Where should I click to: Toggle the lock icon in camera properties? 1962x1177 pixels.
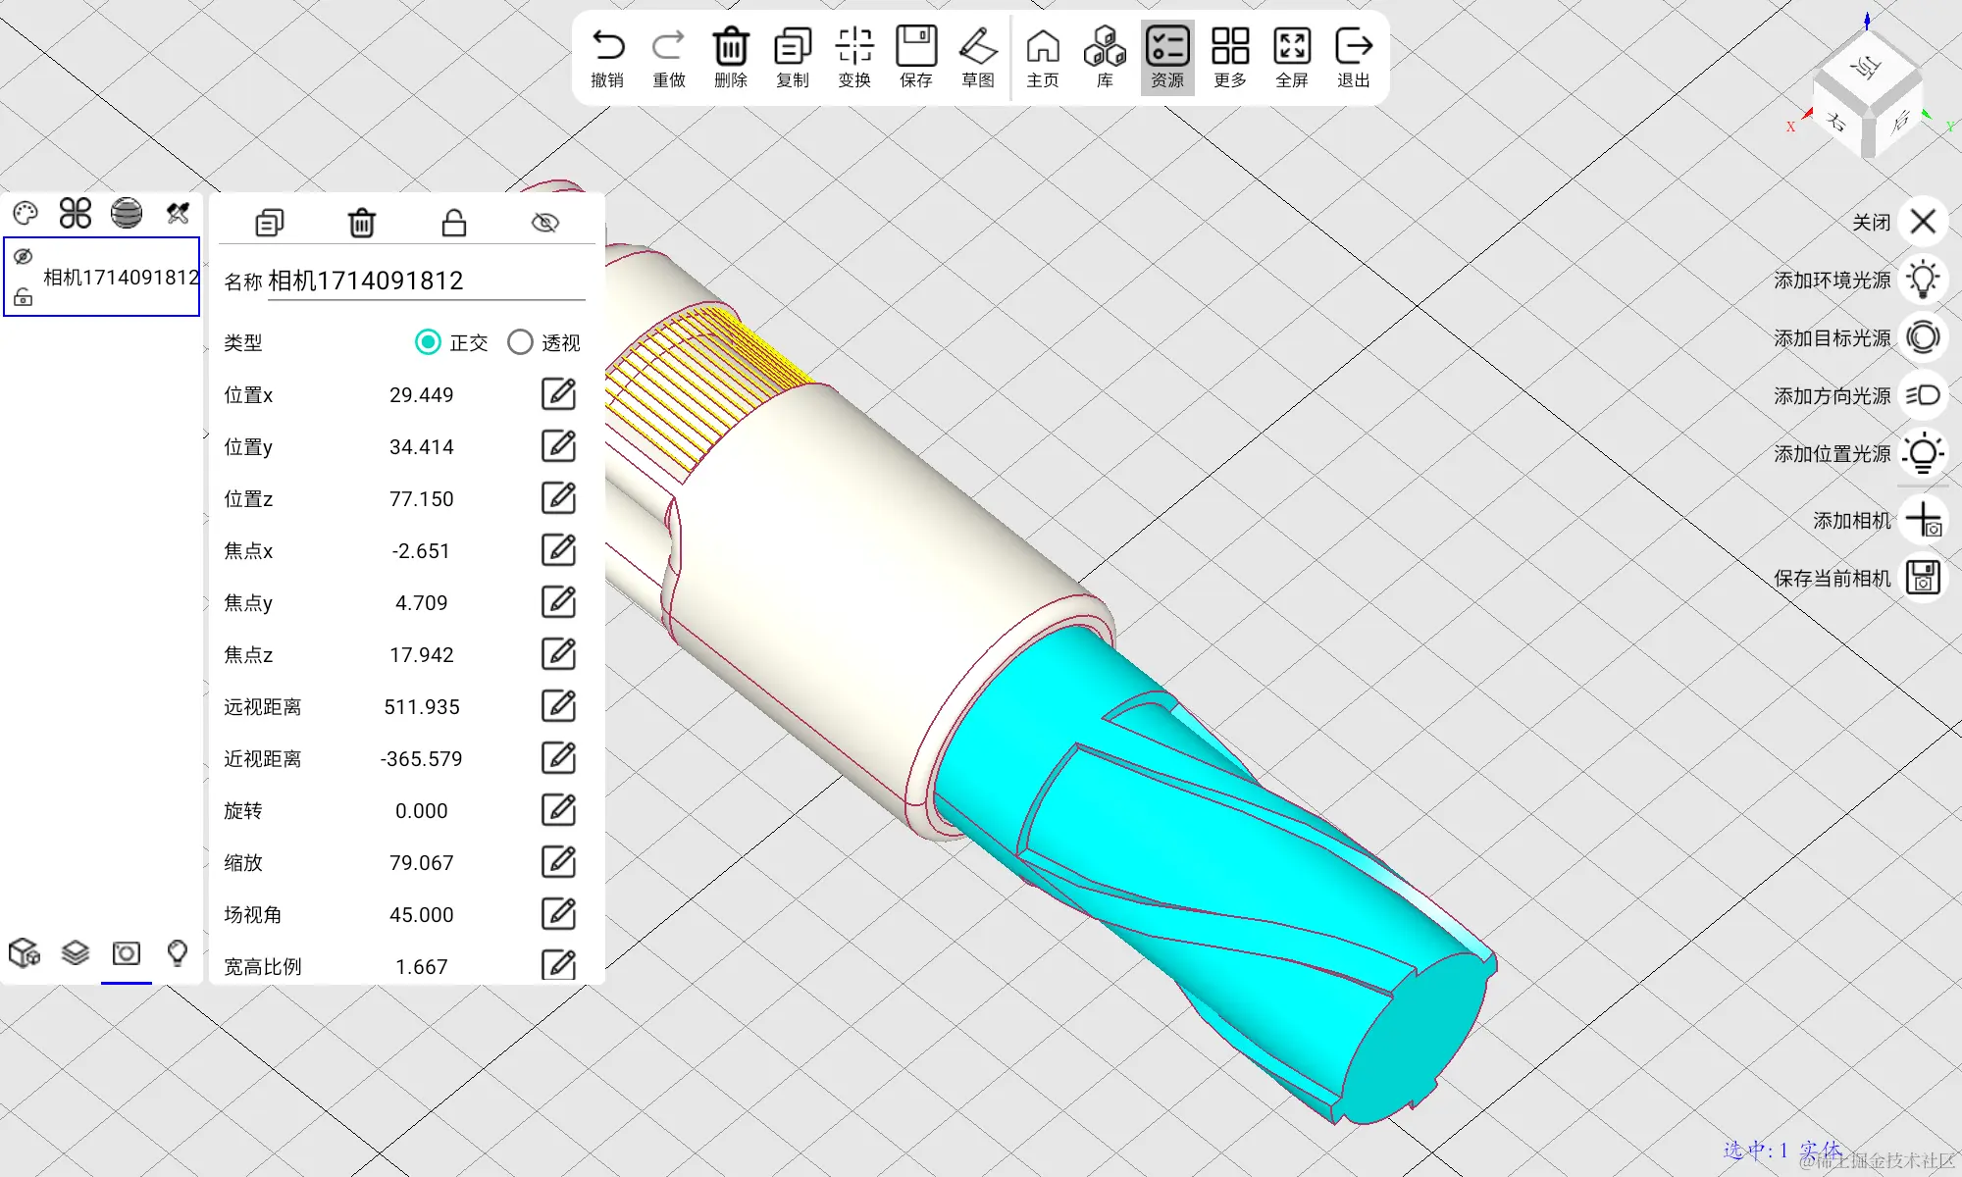[453, 223]
